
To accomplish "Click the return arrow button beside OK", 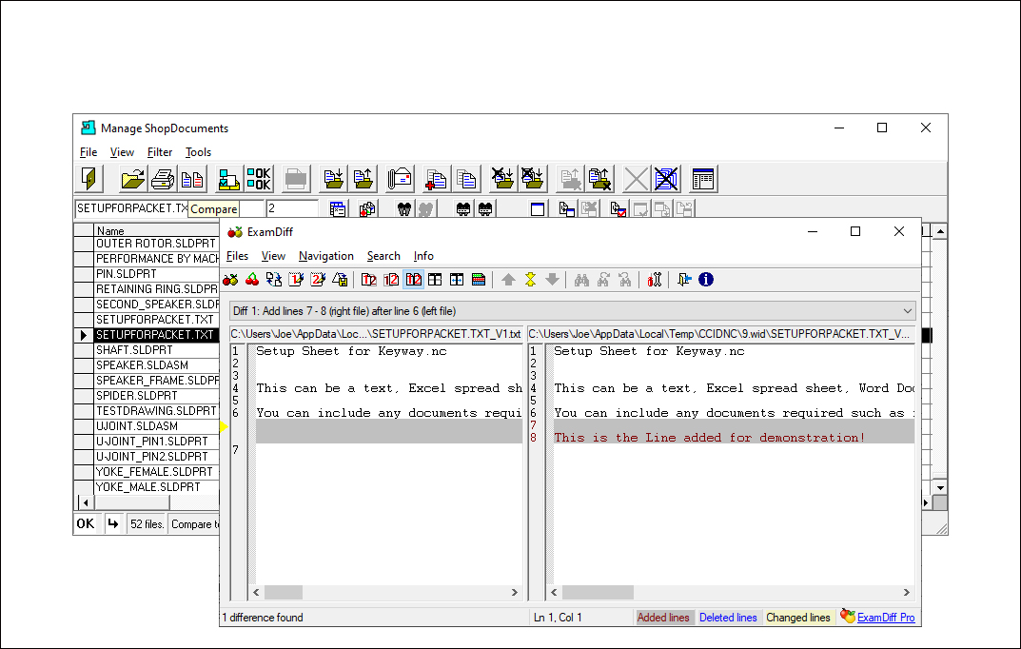I will tap(112, 523).
